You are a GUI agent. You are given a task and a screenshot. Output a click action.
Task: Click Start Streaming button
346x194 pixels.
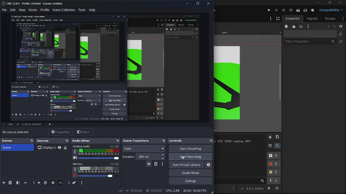point(190,149)
